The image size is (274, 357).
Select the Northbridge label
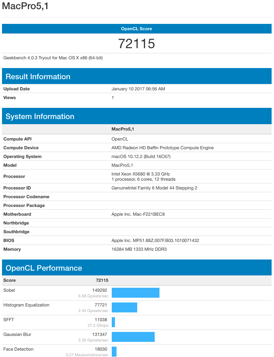[16, 223]
